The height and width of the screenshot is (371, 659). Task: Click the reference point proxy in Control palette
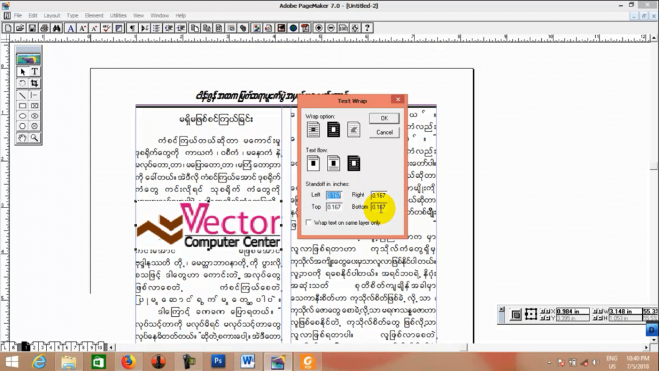click(x=531, y=314)
